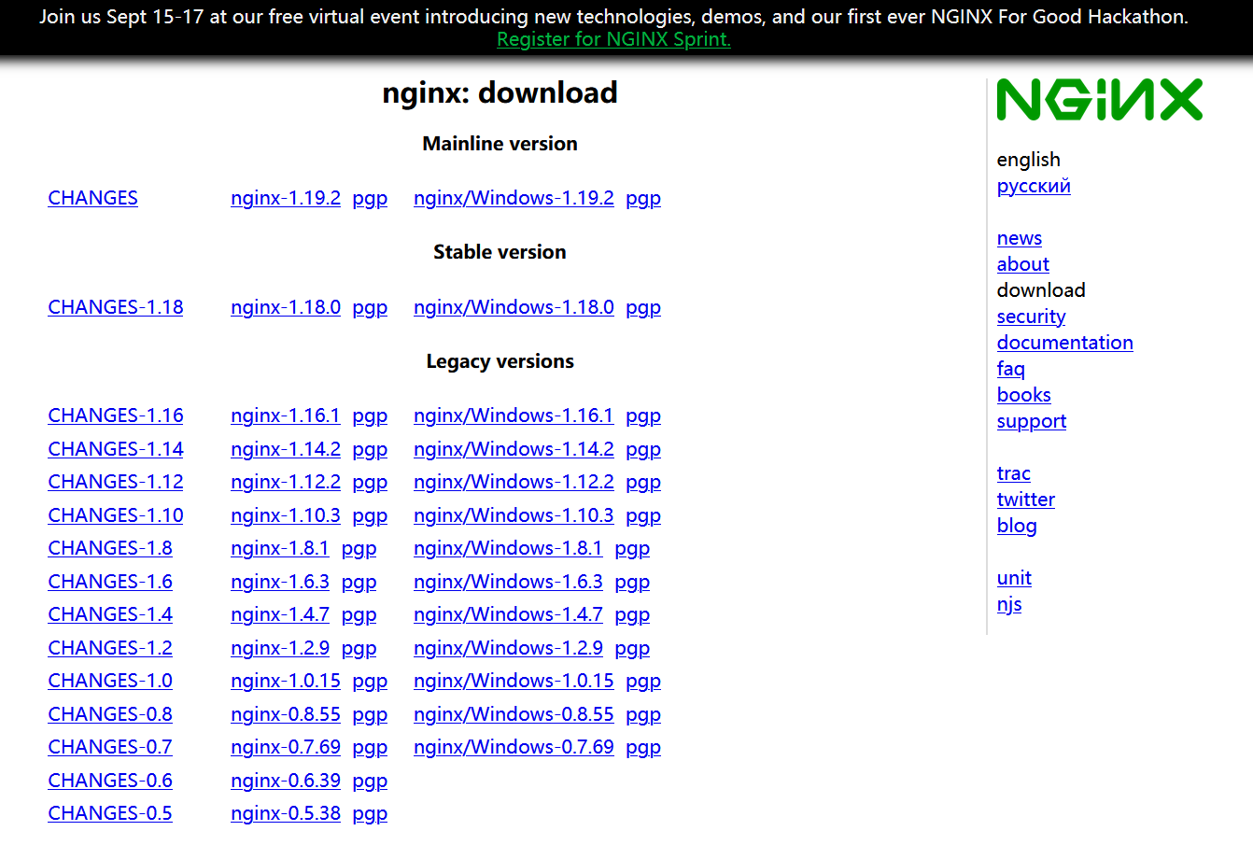1253x845 pixels.
Task: Download nginx-0.8.55
Action: 286,714
